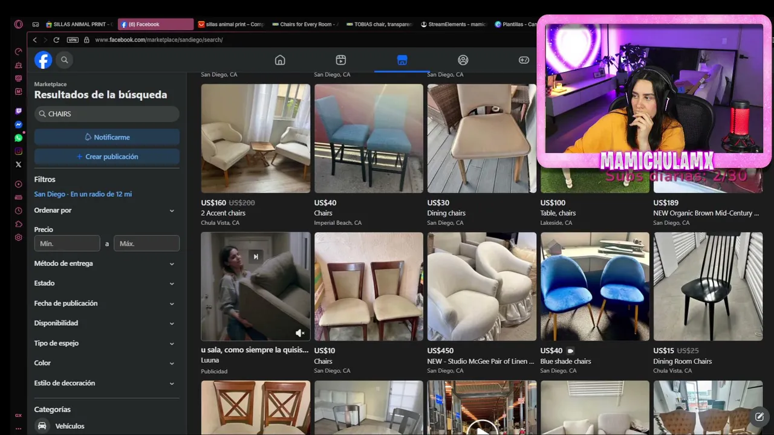Select the Marketplace storefront icon
The width and height of the screenshot is (774, 435).
402,60
